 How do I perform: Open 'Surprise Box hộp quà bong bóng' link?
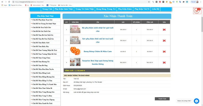pos(98,62)
